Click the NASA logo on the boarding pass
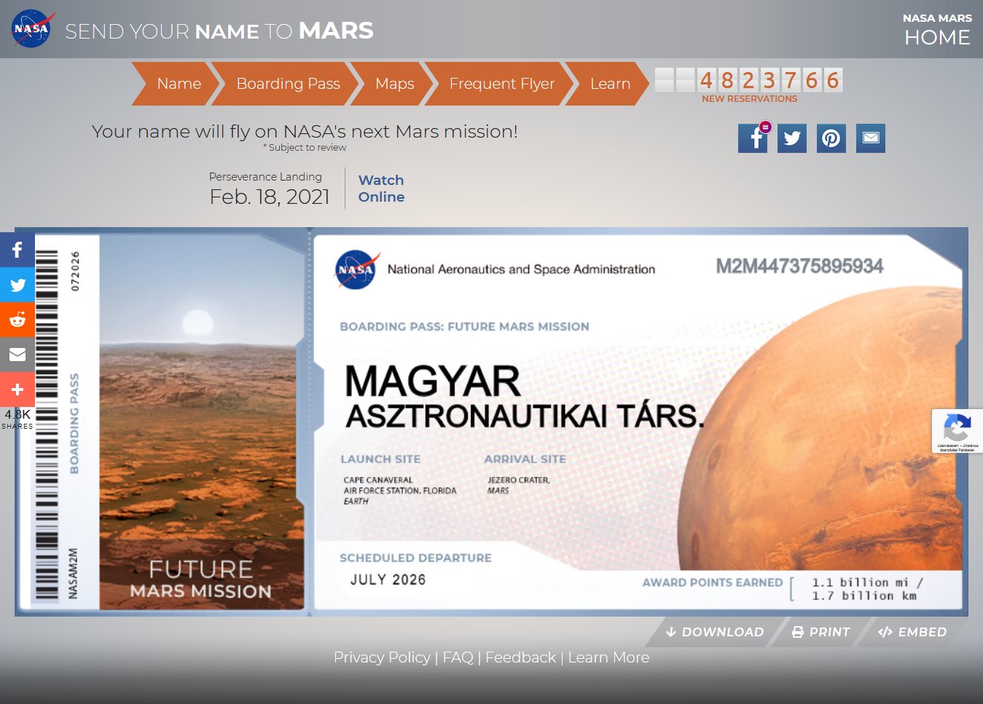 coord(357,269)
